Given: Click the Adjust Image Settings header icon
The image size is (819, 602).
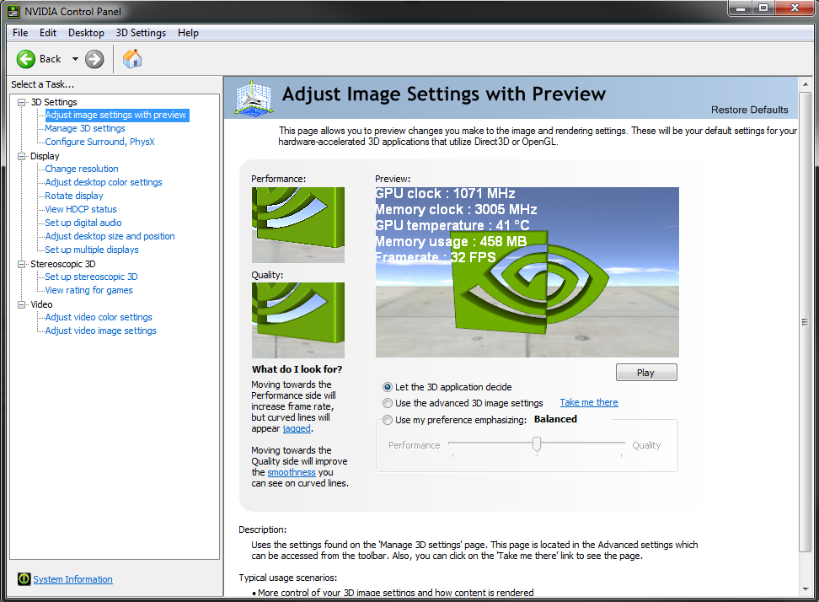Looking at the screenshot, I should (254, 98).
